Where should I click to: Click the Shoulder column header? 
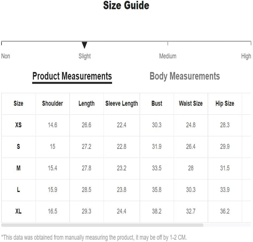click(x=53, y=103)
